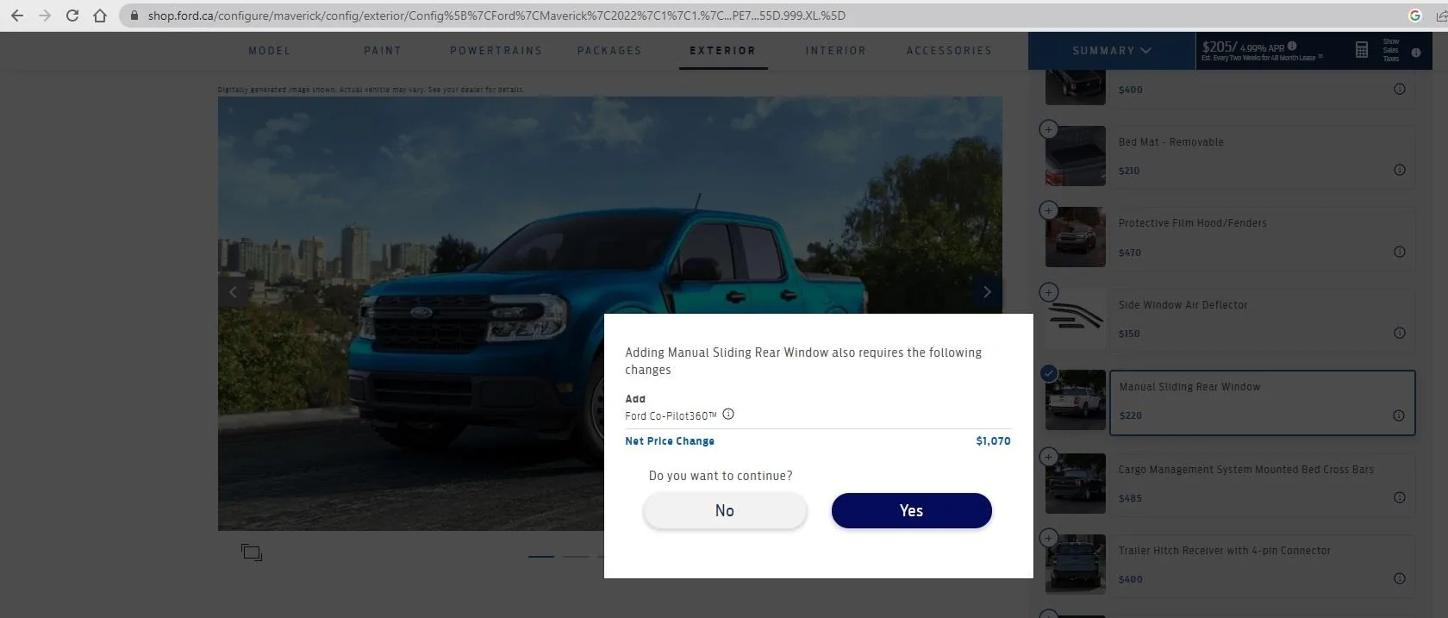Switch to the Packages tab

click(609, 51)
